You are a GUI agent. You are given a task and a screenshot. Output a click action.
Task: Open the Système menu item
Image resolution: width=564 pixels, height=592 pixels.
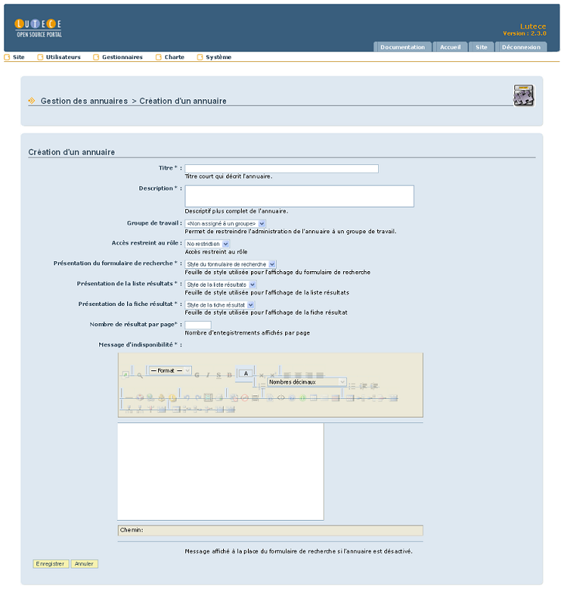click(x=218, y=57)
